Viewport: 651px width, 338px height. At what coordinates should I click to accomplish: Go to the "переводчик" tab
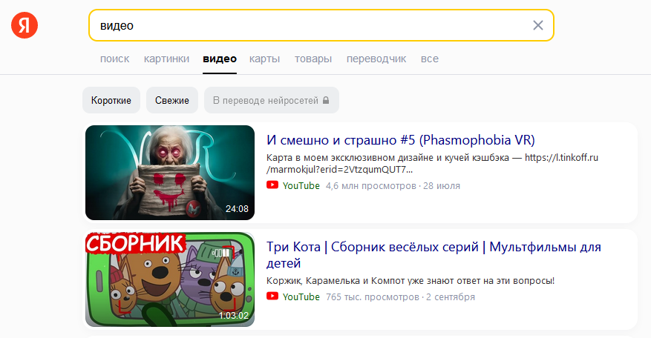[376, 59]
